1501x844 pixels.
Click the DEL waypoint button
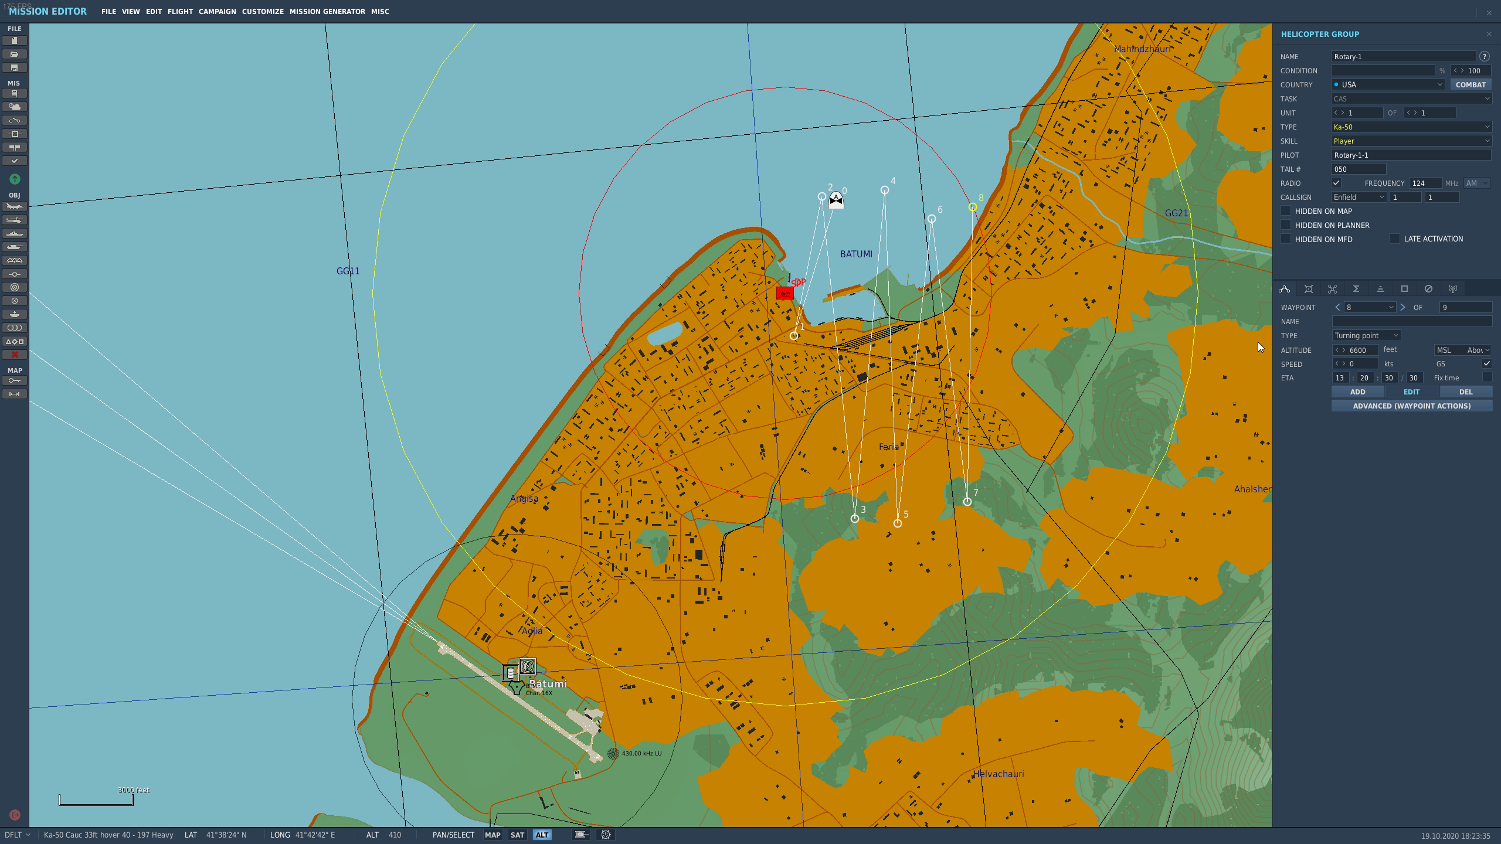[1466, 392]
